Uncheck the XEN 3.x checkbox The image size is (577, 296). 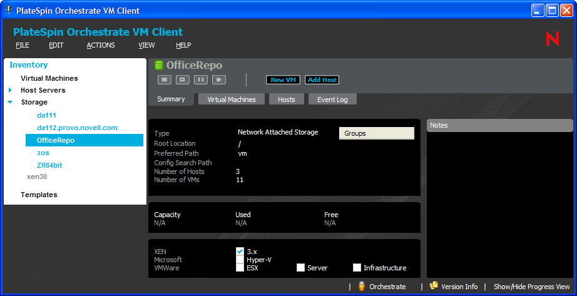(x=240, y=251)
